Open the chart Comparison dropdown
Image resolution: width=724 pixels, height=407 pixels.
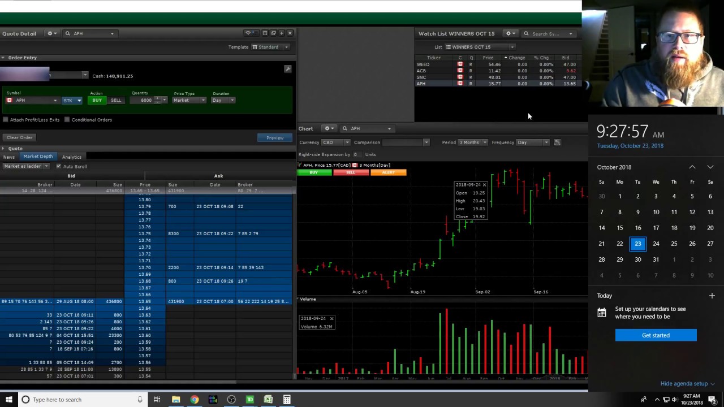tap(406, 142)
